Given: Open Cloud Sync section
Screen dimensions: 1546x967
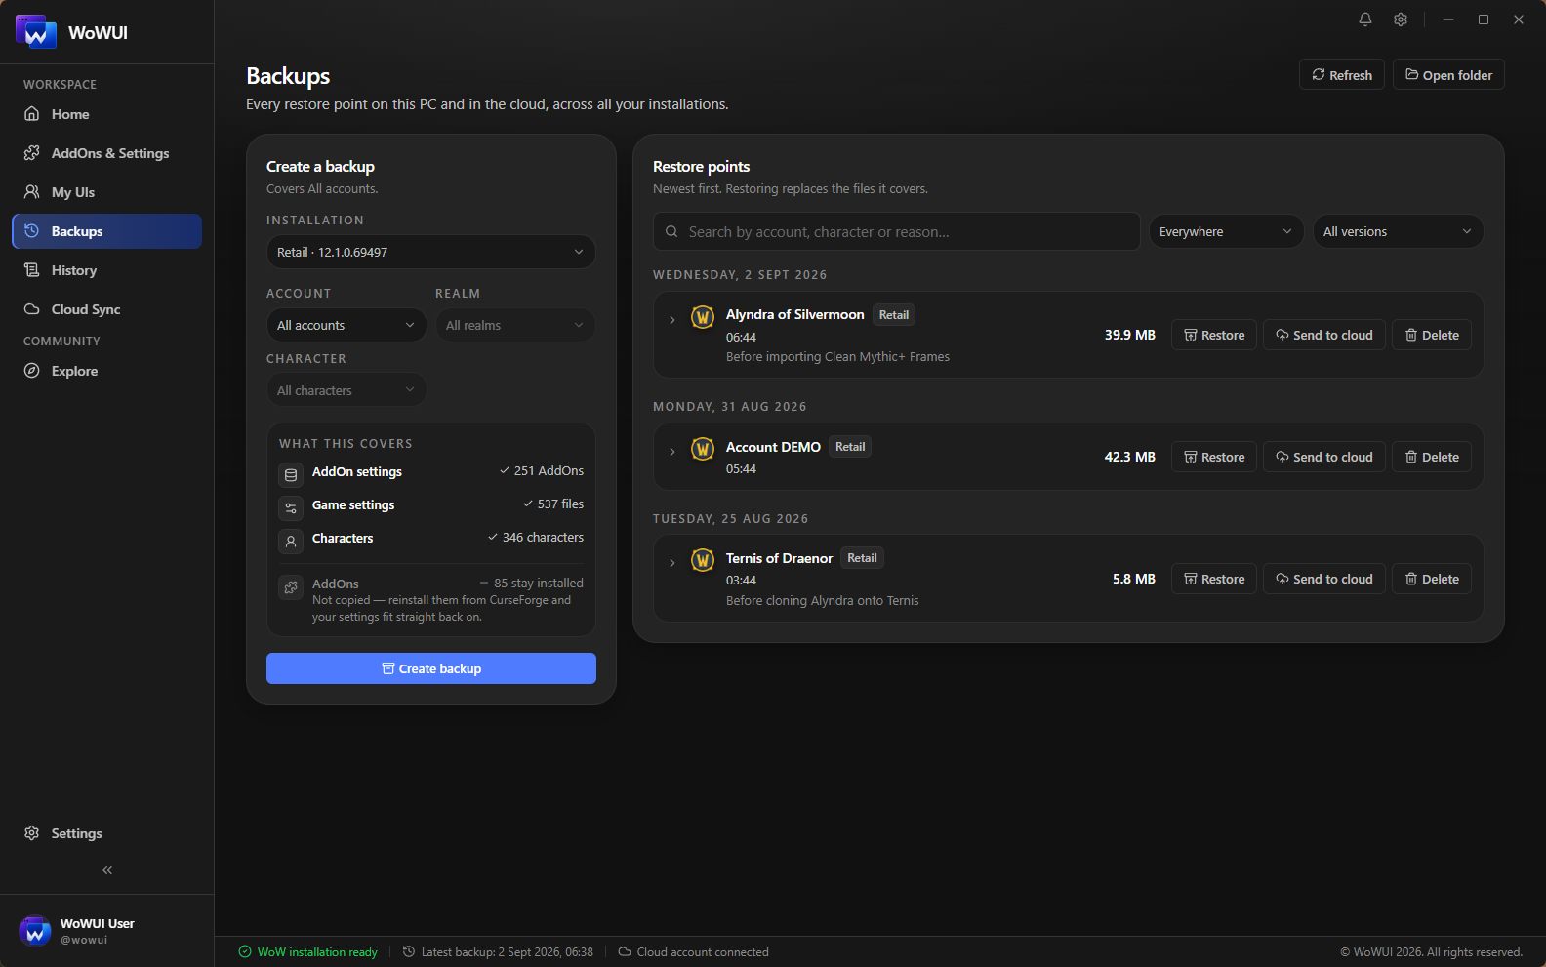Looking at the screenshot, I should 107,309.
